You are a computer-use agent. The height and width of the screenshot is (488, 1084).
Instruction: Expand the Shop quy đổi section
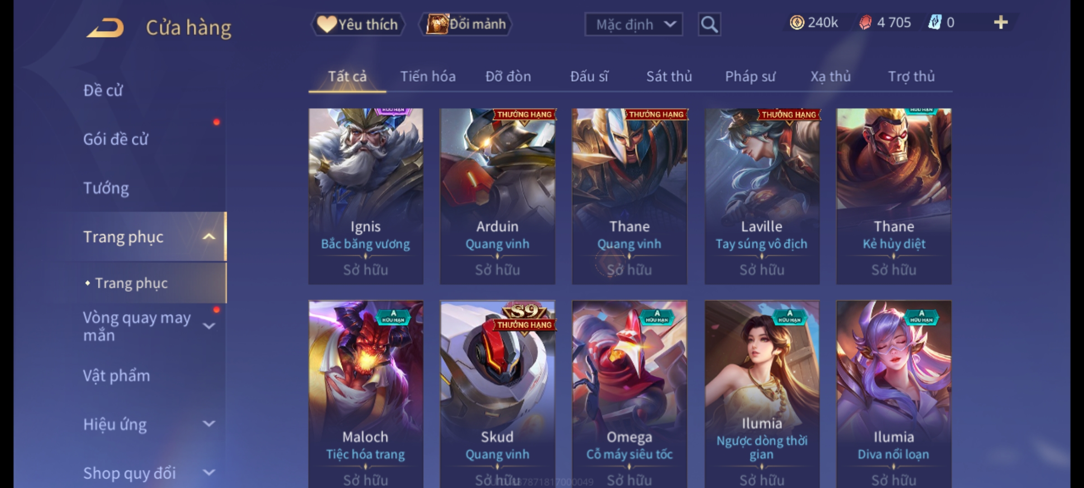(209, 473)
